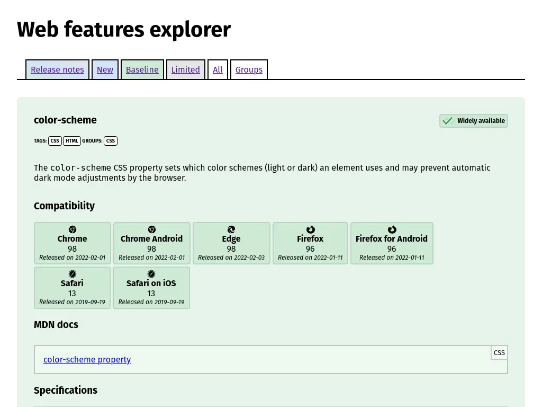Click the CSS tag next to TAGS
The height and width of the screenshot is (407, 542).
(55, 141)
